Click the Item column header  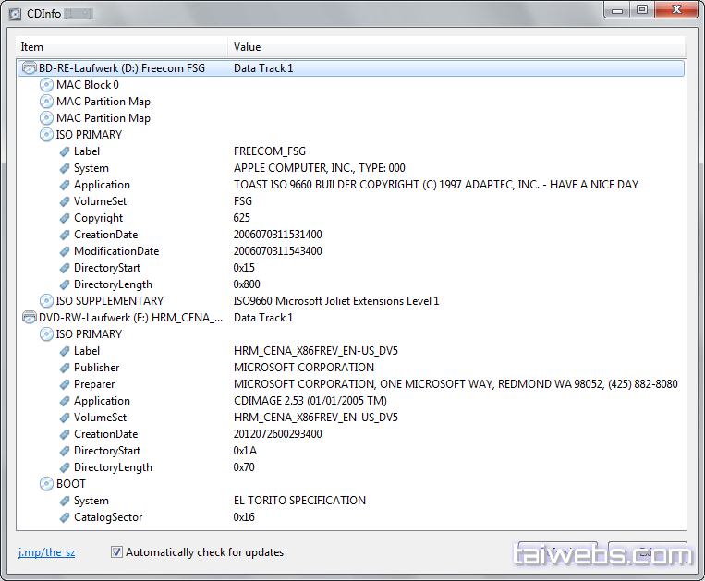click(x=120, y=47)
